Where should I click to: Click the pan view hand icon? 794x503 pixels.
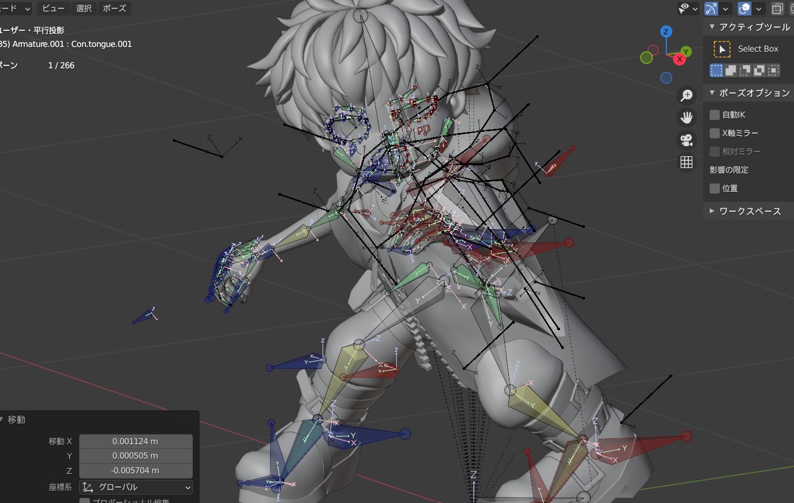687,118
